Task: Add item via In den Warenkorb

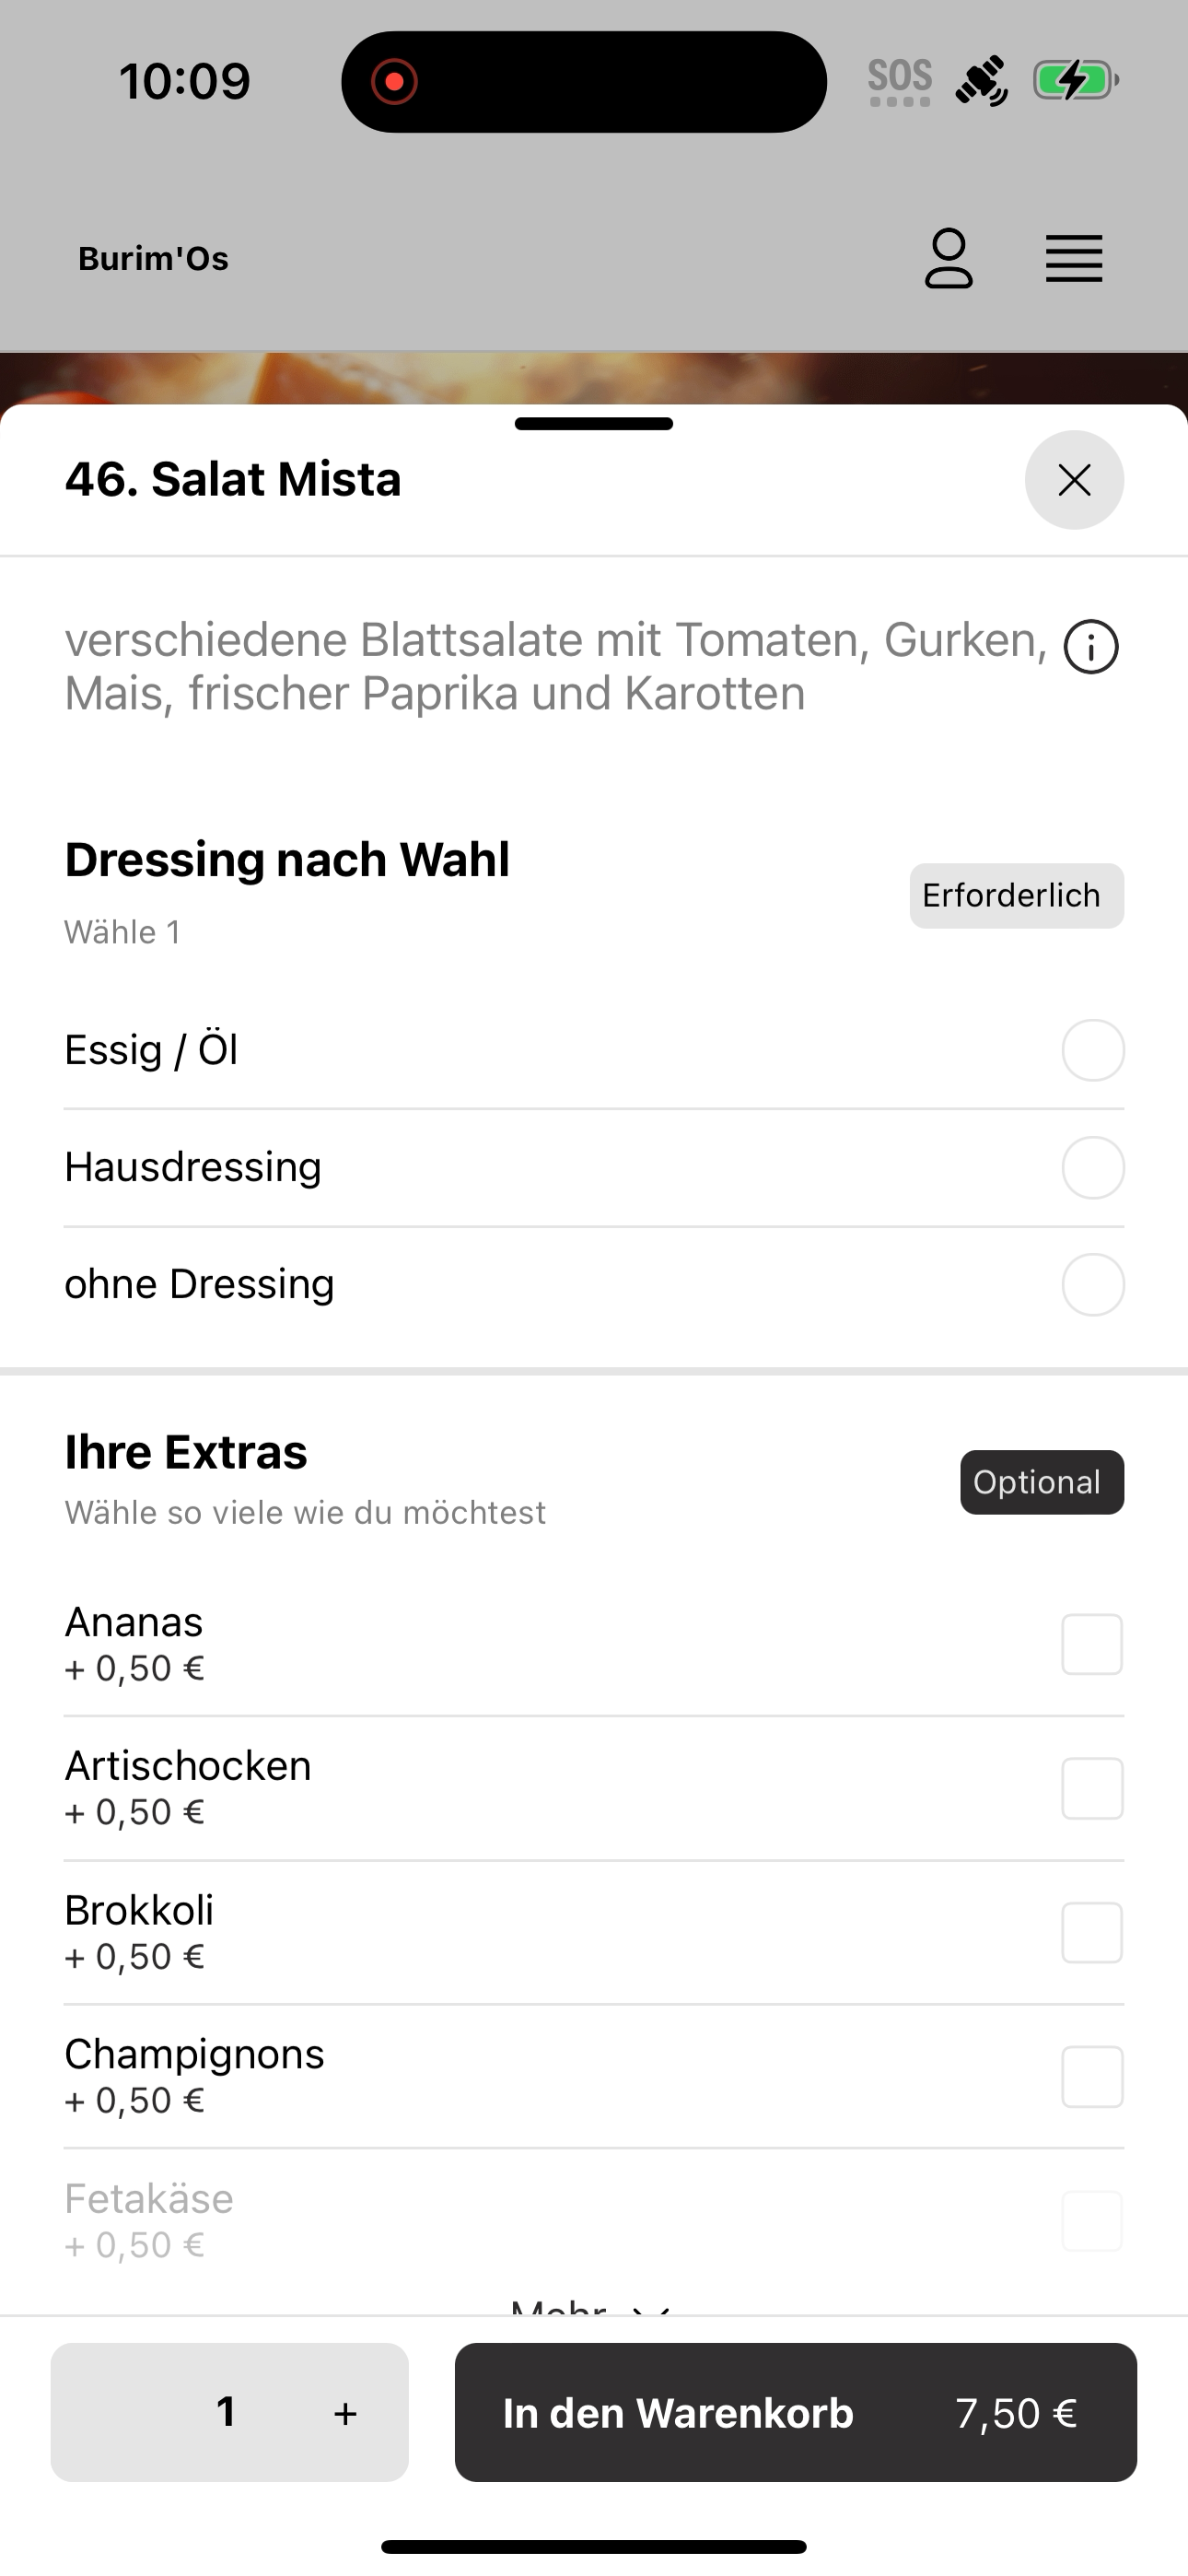Action: [x=795, y=2412]
